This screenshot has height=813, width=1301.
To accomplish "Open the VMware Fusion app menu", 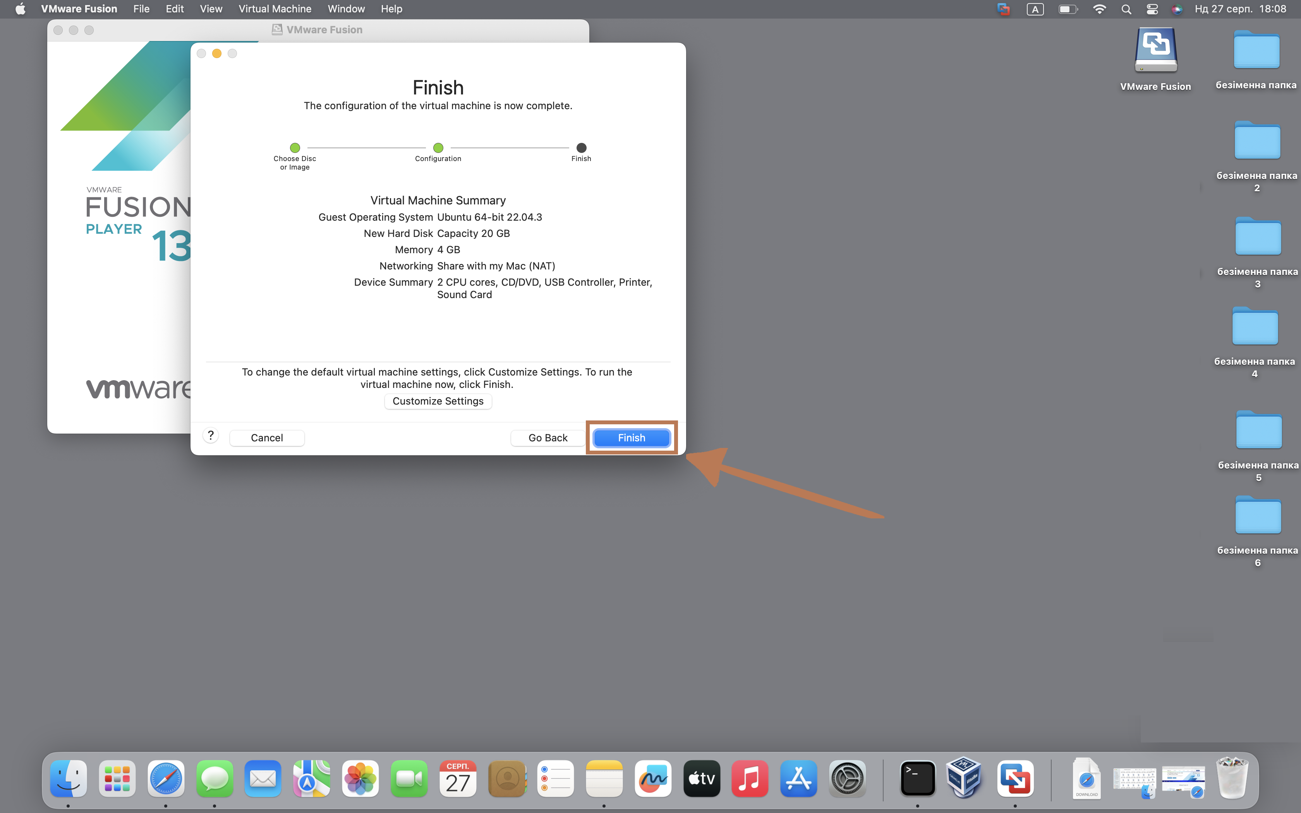I will tap(79, 9).
